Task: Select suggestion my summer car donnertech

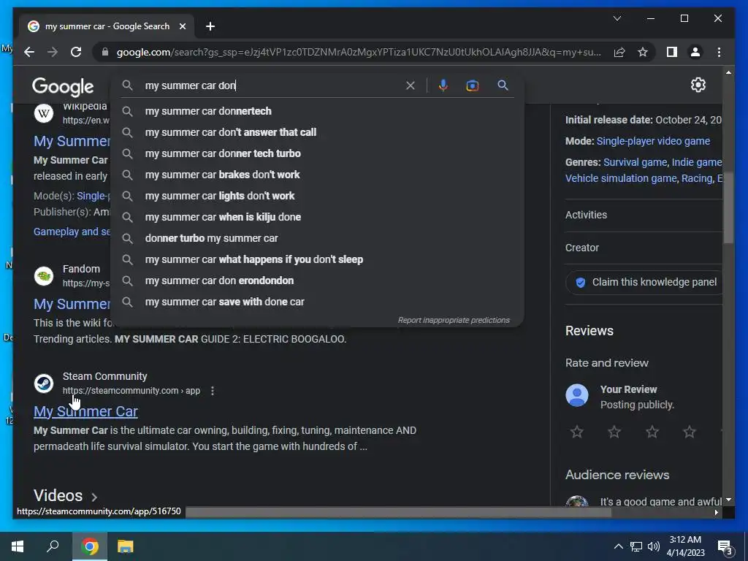Action: click(317, 111)
